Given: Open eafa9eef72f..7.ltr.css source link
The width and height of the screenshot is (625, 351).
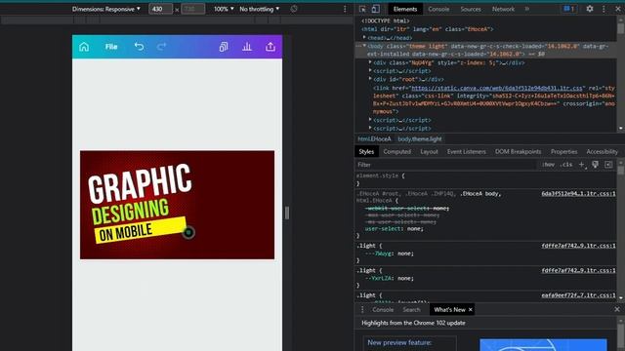Looking at the screenshot, I should (578, 295).
